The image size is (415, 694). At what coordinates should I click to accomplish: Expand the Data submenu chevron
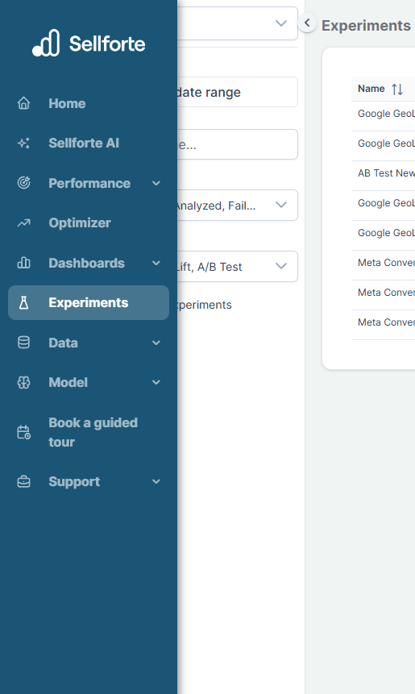156,343
